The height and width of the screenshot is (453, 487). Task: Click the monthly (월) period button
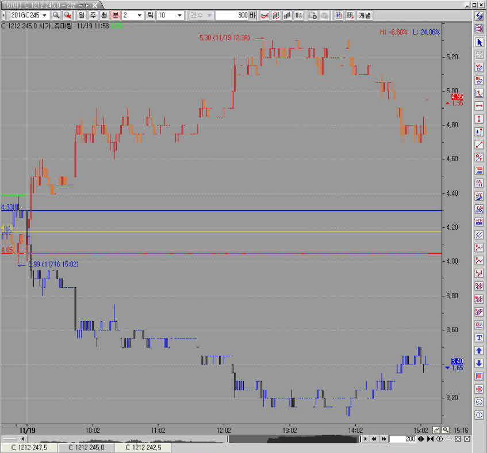coord(103,16)
